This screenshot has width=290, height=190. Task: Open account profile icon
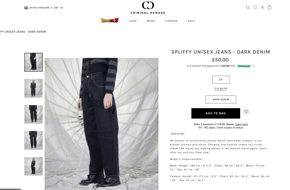point(263,7)
